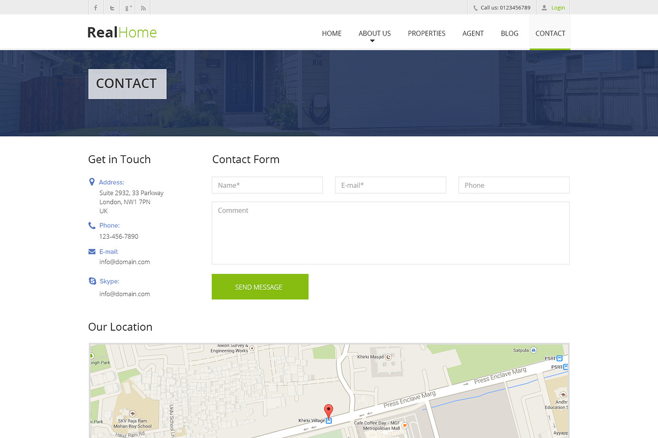The image size is (658, 438).
Task: Open the Properties menu item
Action: click(427, 33)
